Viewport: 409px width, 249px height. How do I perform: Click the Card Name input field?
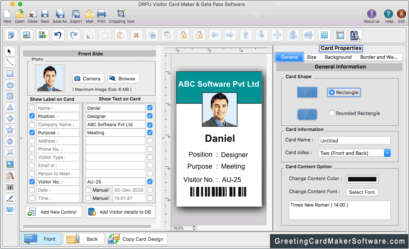coord(355,140)
